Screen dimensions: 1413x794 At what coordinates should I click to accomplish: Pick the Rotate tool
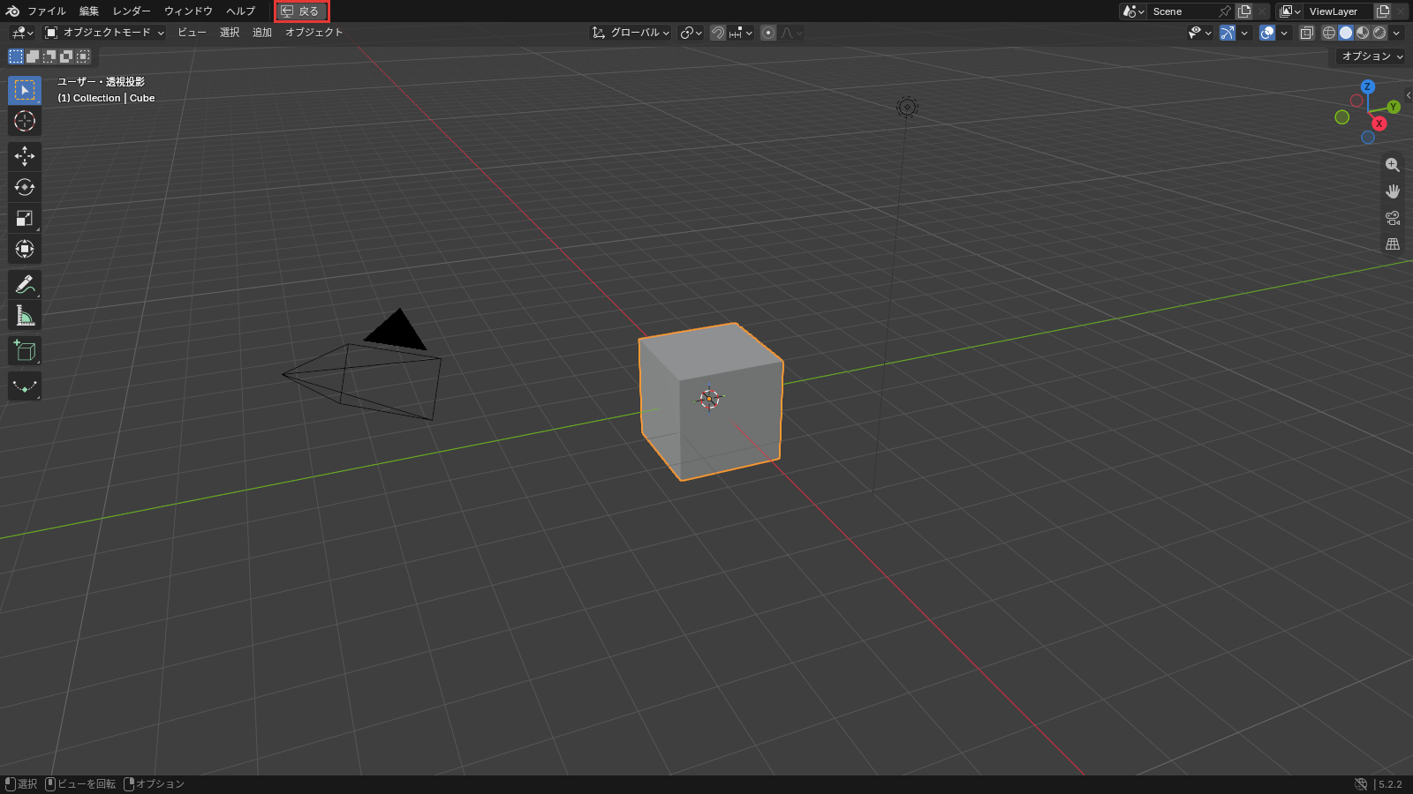tap(25, 187)
